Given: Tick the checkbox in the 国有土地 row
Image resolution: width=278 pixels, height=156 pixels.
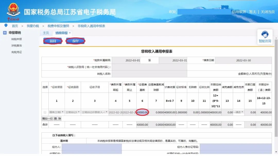Looking at the screenshot, I should pyautogui.click(x=45, y=112).
